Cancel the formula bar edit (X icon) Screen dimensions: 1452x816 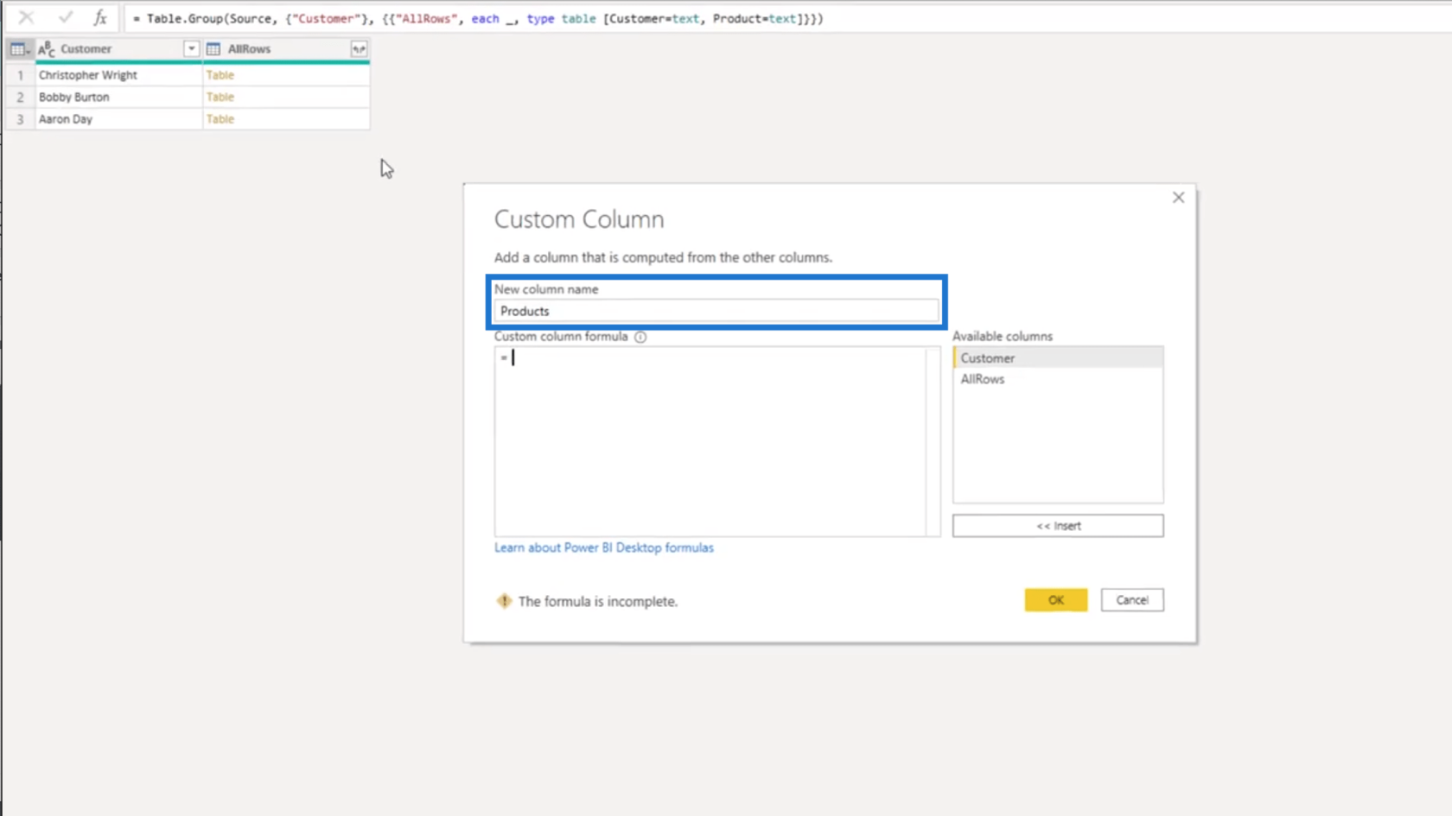click(26, 17)
